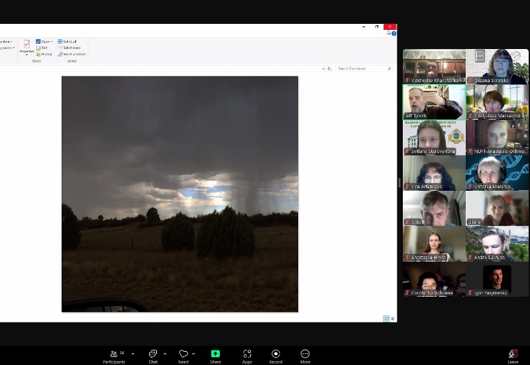Select Vira Artemieva video tile

point(434,173)
